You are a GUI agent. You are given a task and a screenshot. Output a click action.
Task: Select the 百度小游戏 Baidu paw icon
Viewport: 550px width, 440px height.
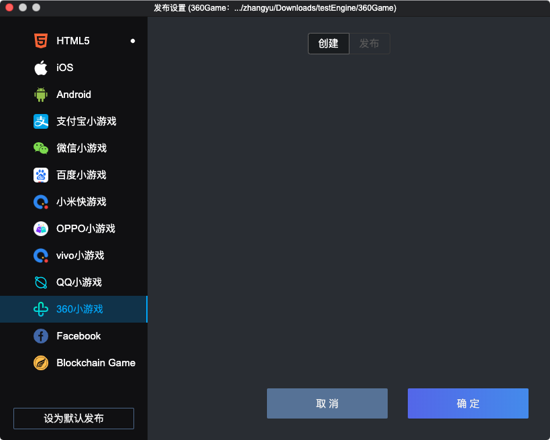coord(41,175)
